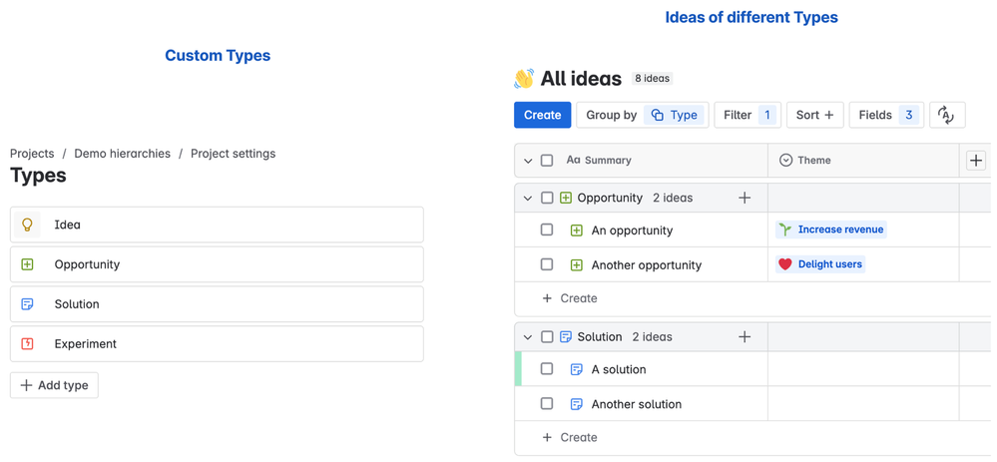Open the Demo hierarchies breadcrumb

coord(122,153)
